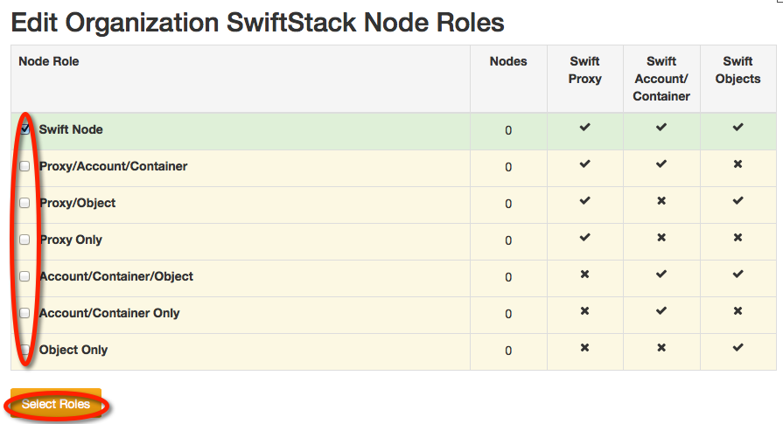The height and width of the screenshot is (424, 783).
Task: Click Account/Container cross in Proxy/Object row
Action: pyautogui.click(x=661, y=201)
